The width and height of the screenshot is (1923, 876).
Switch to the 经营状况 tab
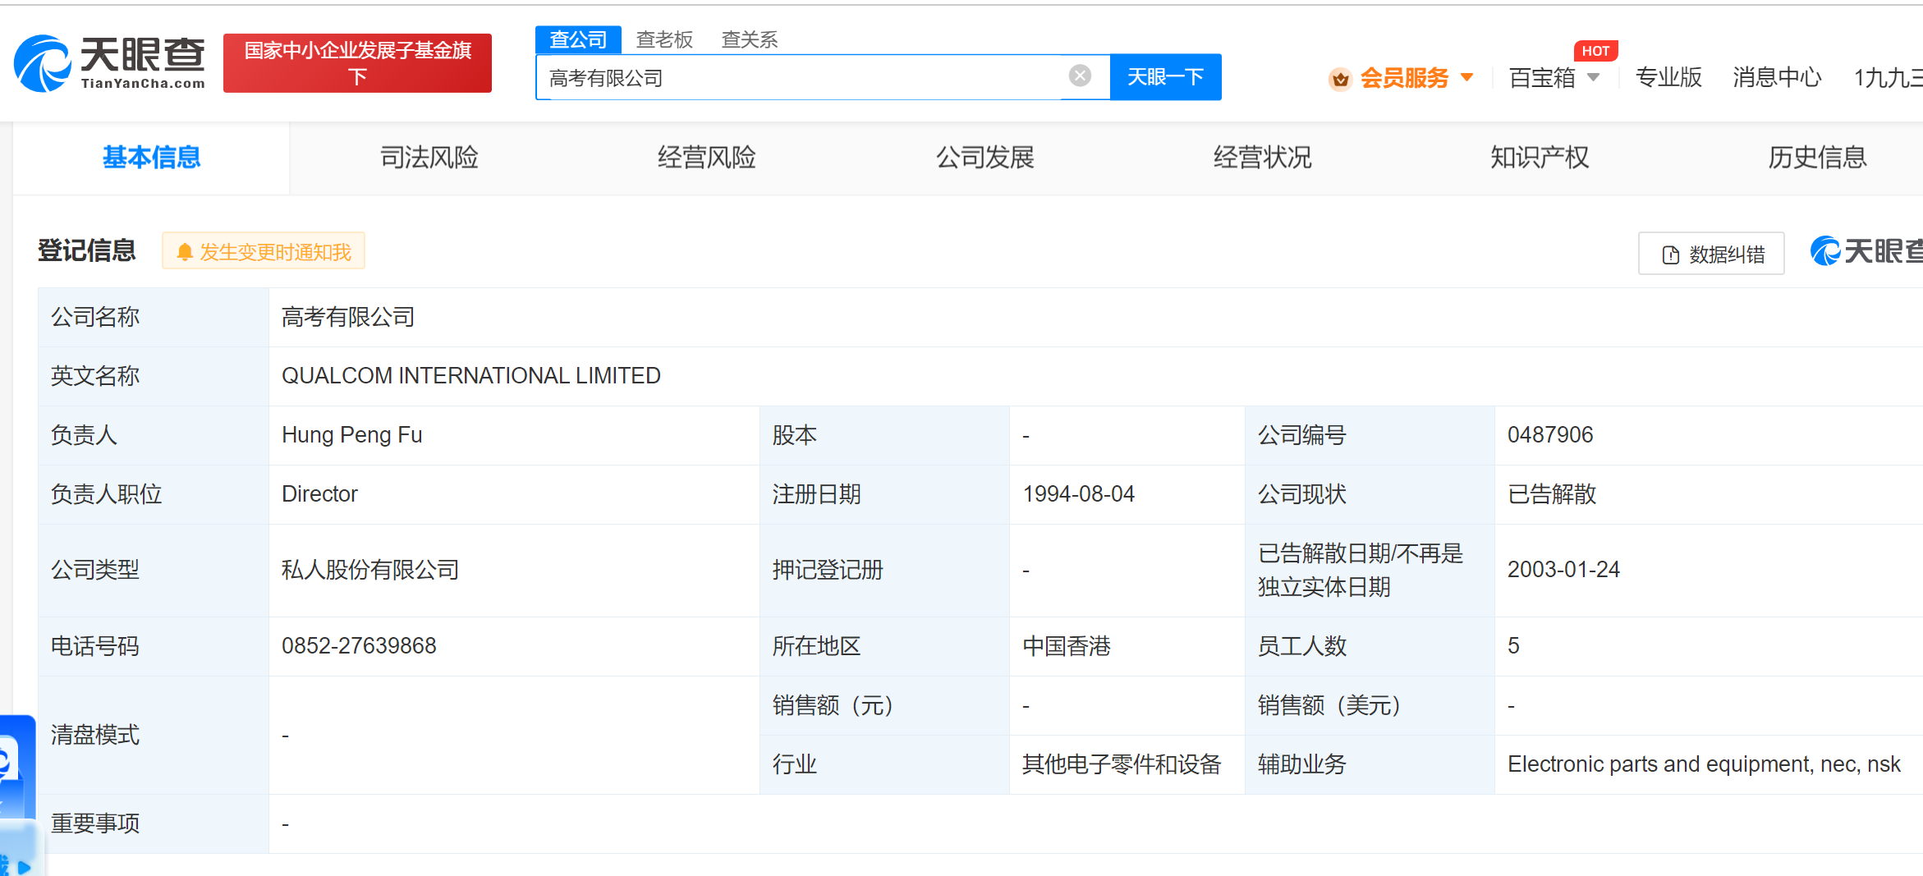1262,158
